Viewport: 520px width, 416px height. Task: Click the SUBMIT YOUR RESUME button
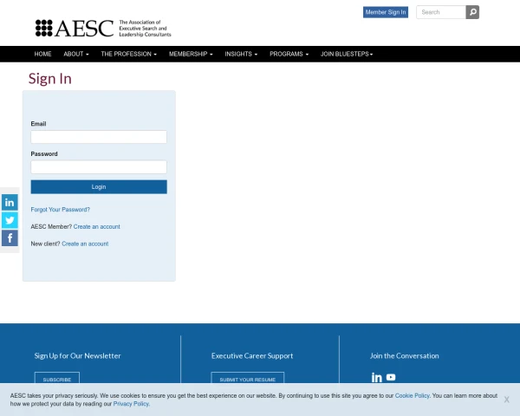point(247,380)
